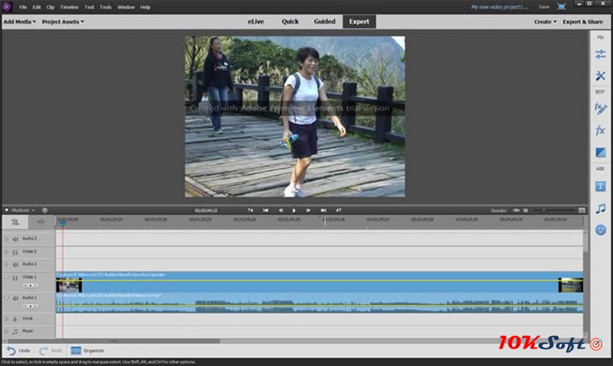Click the Save button

[544, 7]
